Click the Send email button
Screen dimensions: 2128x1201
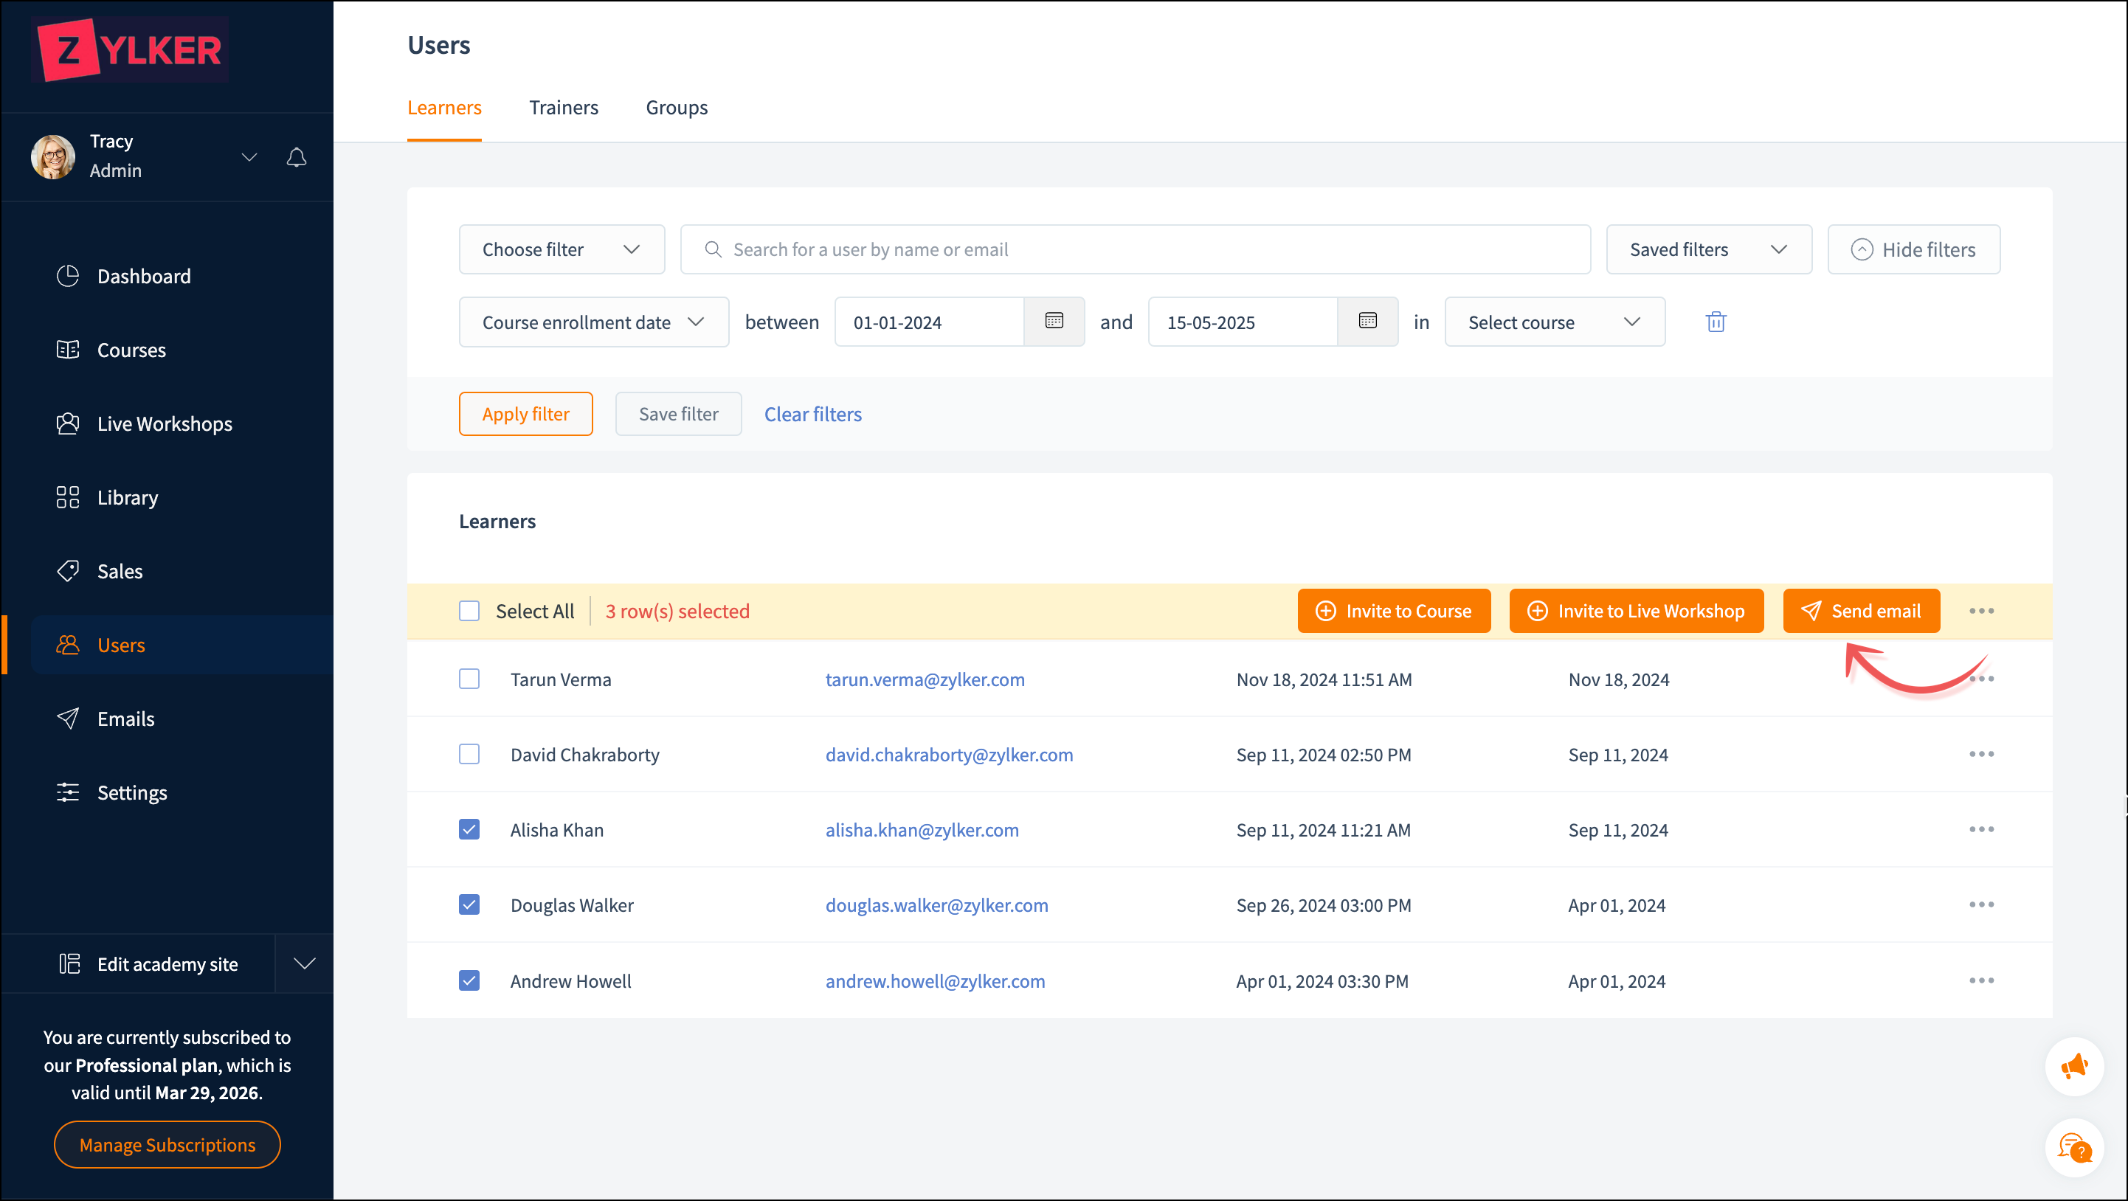coord(1860,612)
